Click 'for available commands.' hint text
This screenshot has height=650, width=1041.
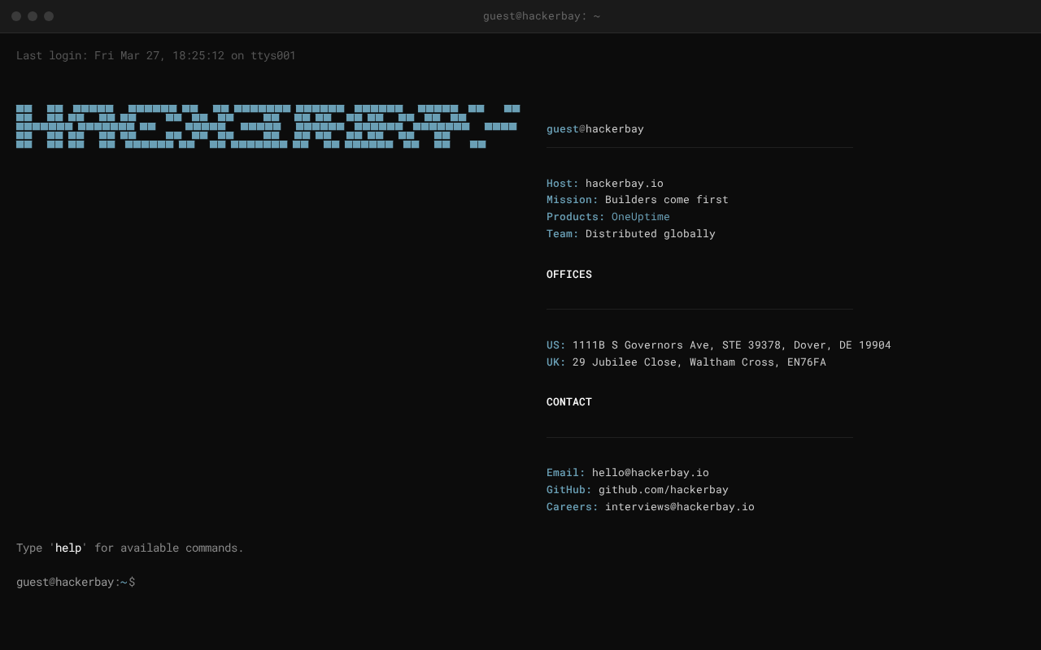point(169,548)
